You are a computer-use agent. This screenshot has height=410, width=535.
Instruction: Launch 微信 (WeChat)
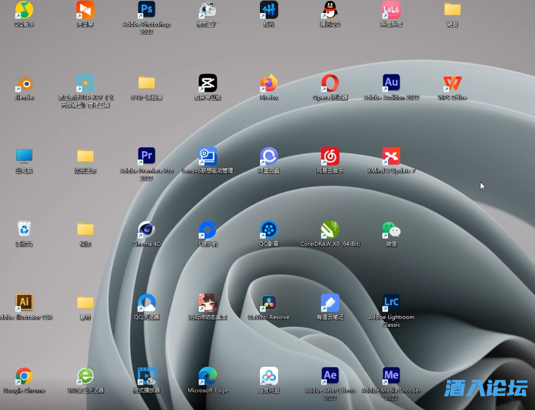(391, 229)
